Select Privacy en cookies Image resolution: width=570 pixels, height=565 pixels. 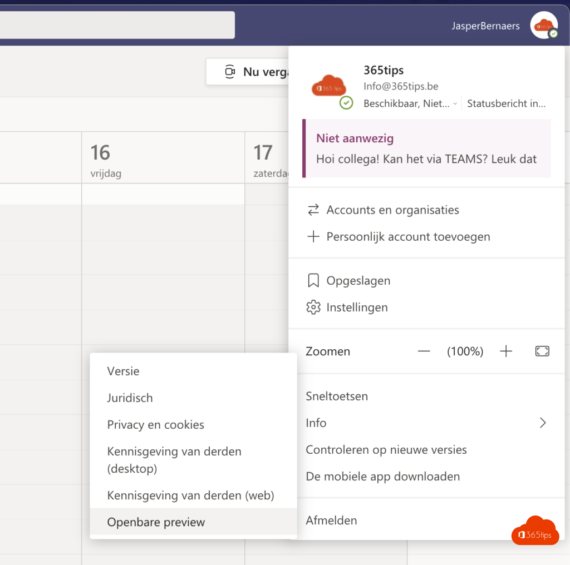coord(155,425)
